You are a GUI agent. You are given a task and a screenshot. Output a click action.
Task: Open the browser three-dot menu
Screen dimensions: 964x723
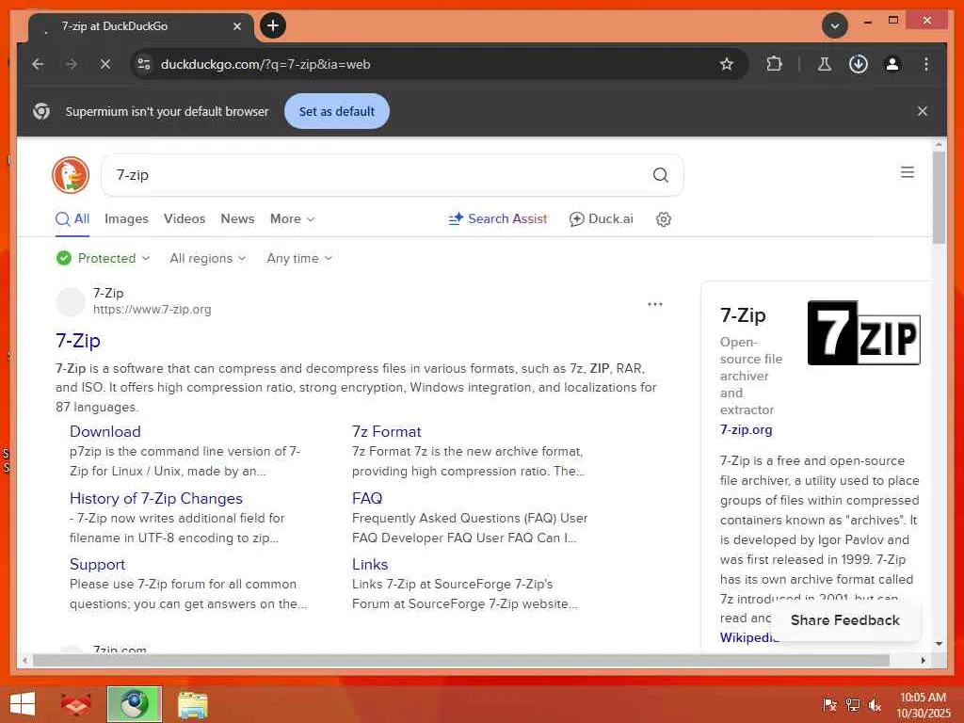926,64
